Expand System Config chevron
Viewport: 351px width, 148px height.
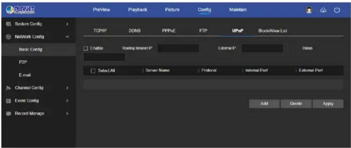click(67, 24)
